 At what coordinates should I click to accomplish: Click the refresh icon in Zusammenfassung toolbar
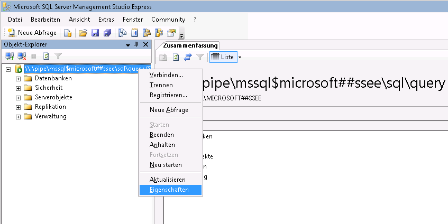pos(176,58)
